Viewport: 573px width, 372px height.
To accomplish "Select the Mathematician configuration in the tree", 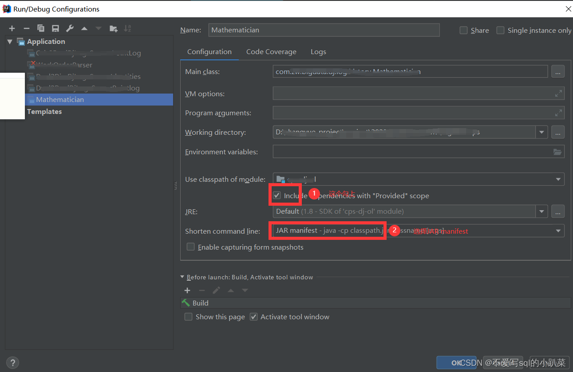I will (x=60, y=100).
